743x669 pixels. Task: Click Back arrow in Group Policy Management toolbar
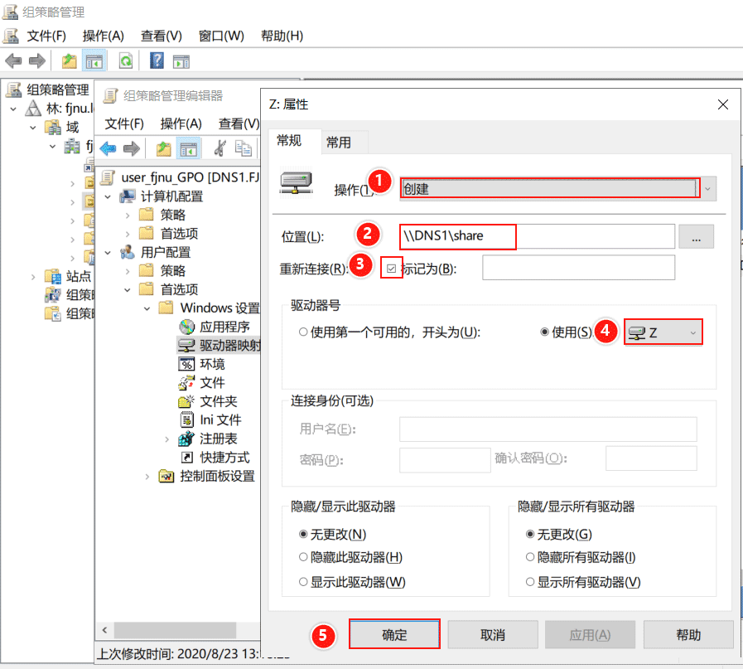[13, 61]
